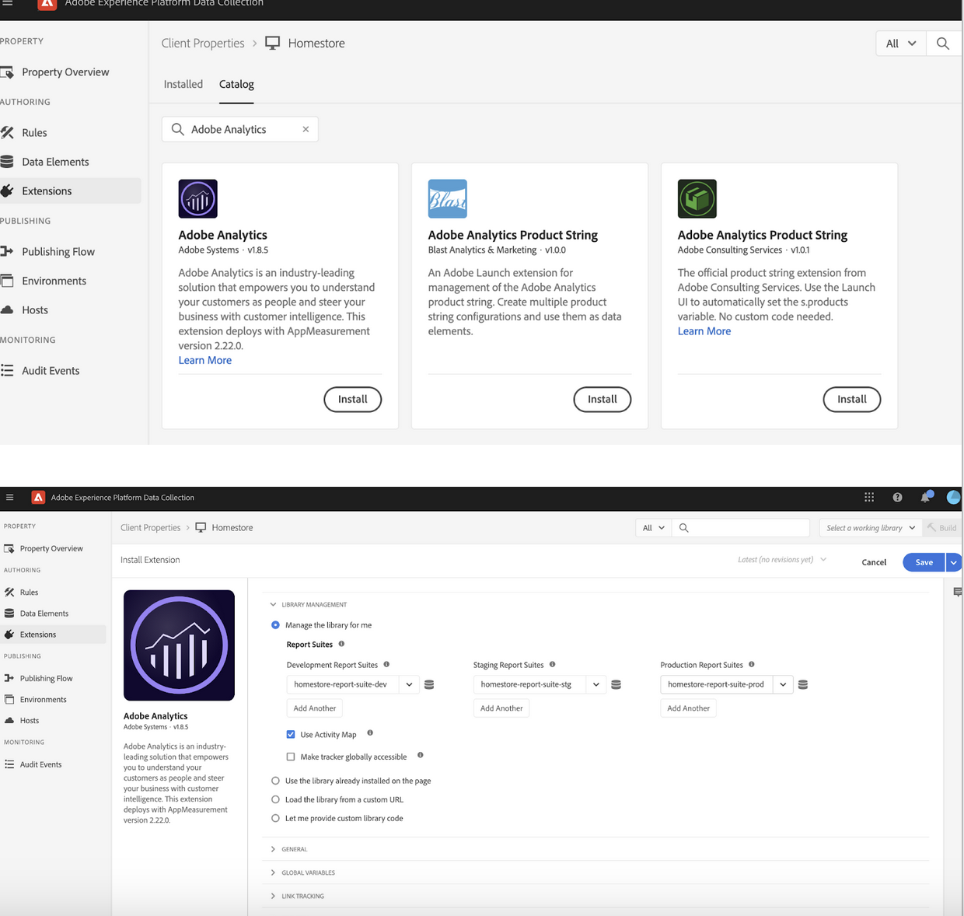Click Adobe logo in lower window header
The height and width of the screenshot is (916, 964).
pyautogui.click(x=37, y=498)
